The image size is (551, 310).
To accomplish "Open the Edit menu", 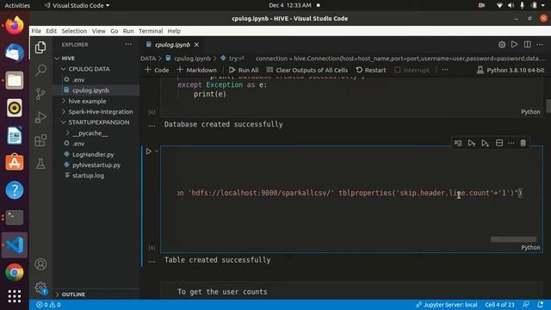I will [51, 31].
